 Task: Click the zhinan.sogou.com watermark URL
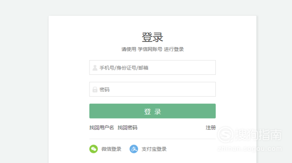(x=249, y=149)
